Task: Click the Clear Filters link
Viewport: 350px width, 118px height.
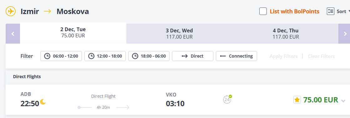Action: pos(321,56)
